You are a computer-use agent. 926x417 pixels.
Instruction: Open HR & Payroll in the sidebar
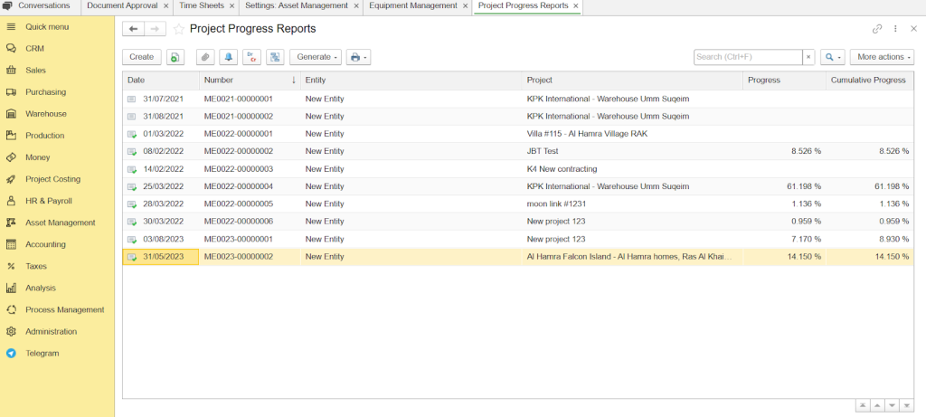pyautogui.click(x=49, y=201)
